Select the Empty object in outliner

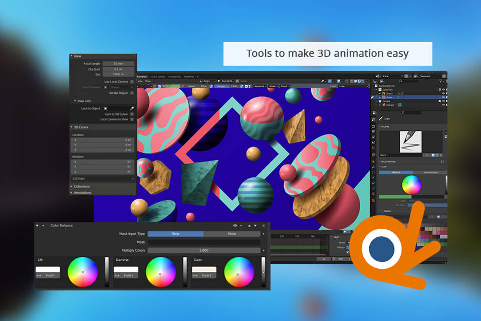[390, 93]
